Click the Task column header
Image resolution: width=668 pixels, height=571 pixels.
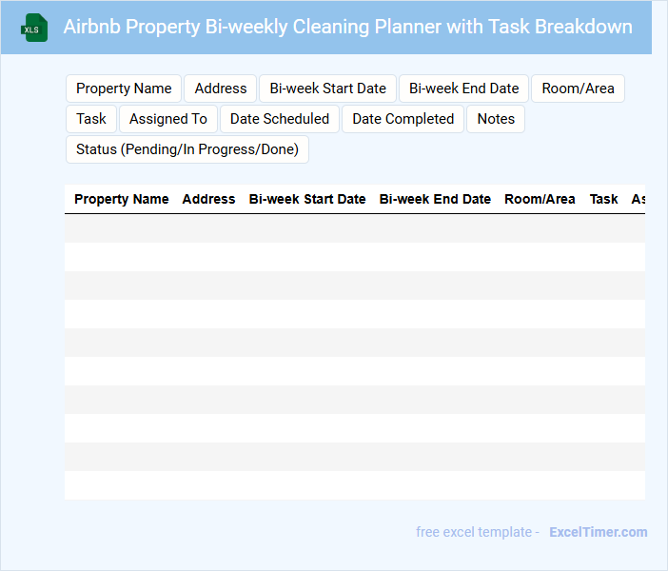(603, 199)
